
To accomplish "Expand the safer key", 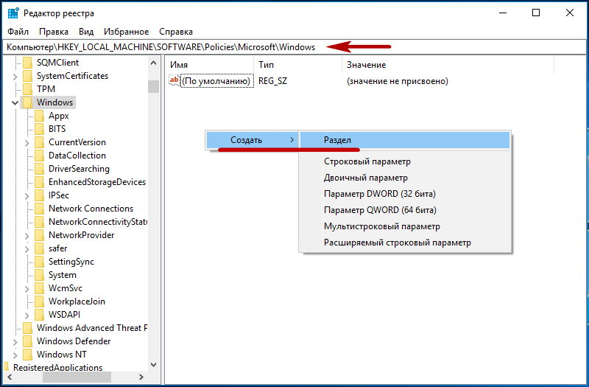I will click(x=27, y=249).
